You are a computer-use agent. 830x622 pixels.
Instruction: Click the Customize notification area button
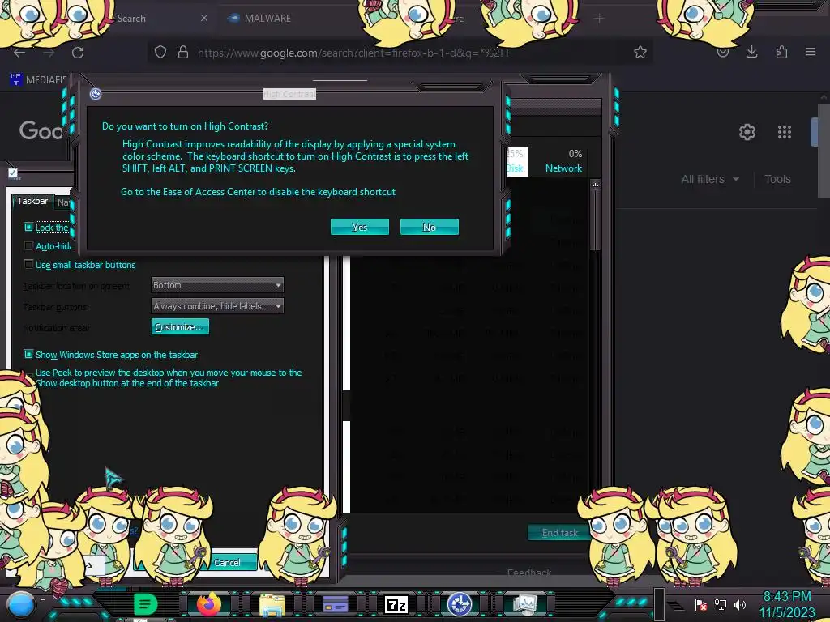tap(180, 327)
